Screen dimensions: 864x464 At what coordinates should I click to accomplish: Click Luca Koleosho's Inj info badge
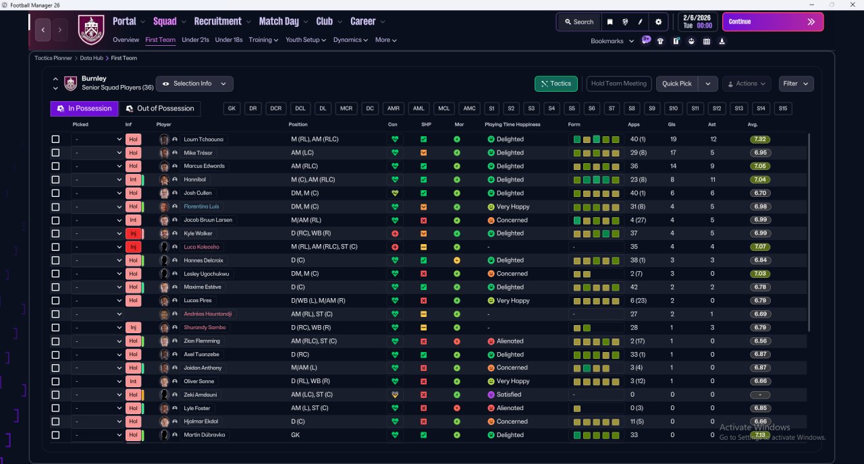133,247
